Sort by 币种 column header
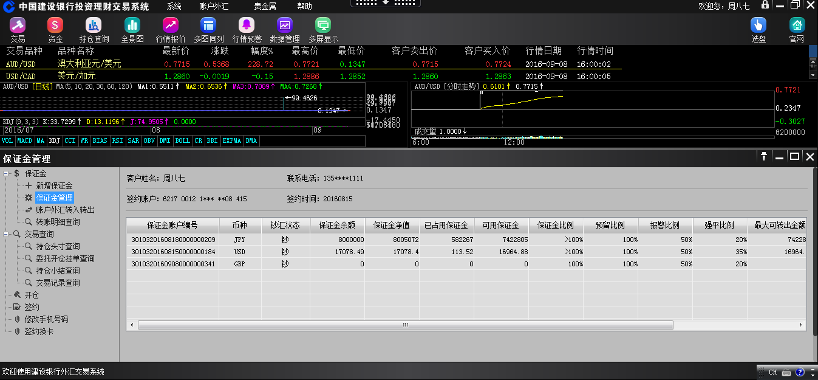Viewport: 818px width, 380px height. click(x=240, y=225)
